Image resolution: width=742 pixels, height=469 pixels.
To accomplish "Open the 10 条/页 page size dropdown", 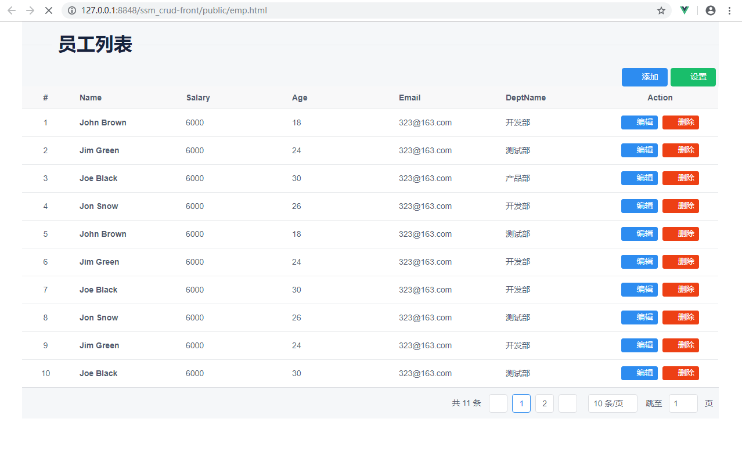I will [x=613, y=403].
